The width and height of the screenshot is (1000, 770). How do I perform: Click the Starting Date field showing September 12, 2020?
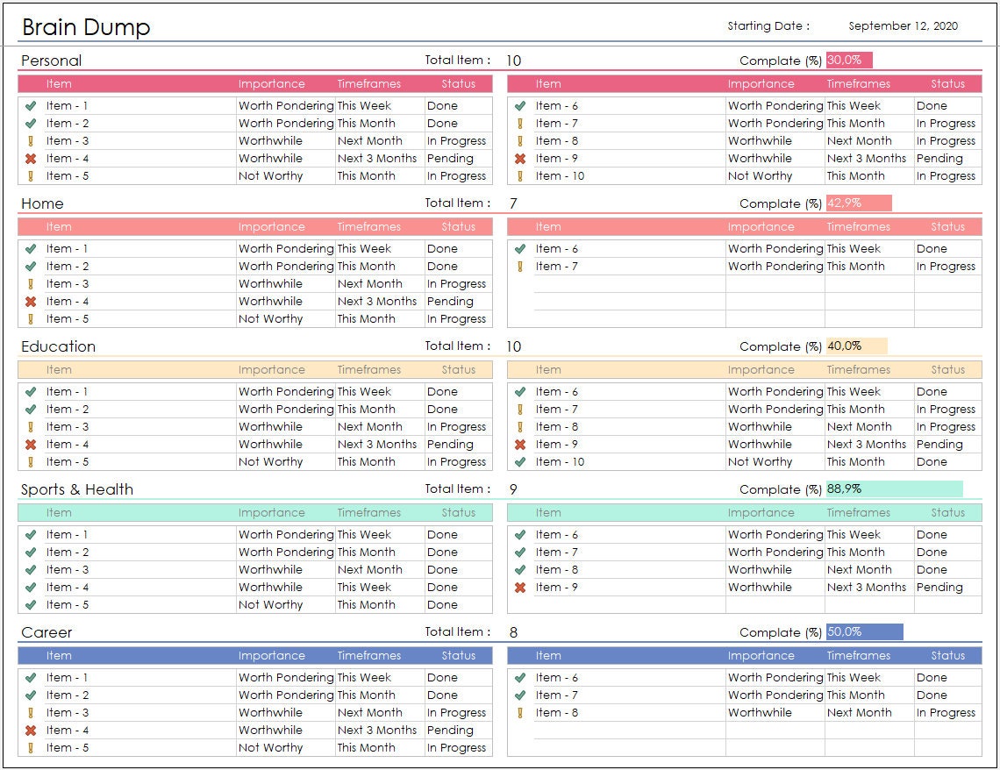pos(904,26)
